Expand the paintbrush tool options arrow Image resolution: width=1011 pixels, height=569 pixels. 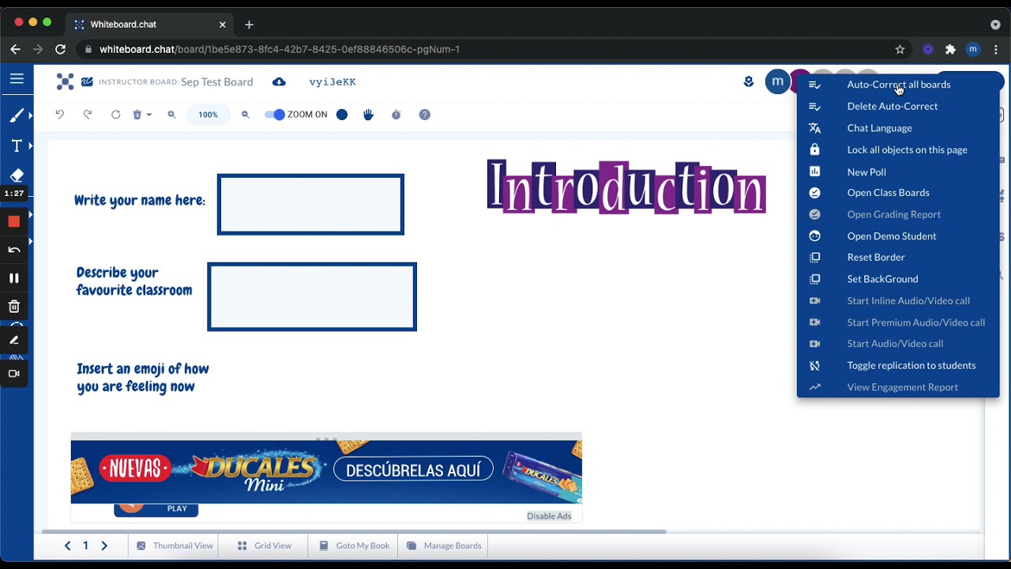pos(31,115)
